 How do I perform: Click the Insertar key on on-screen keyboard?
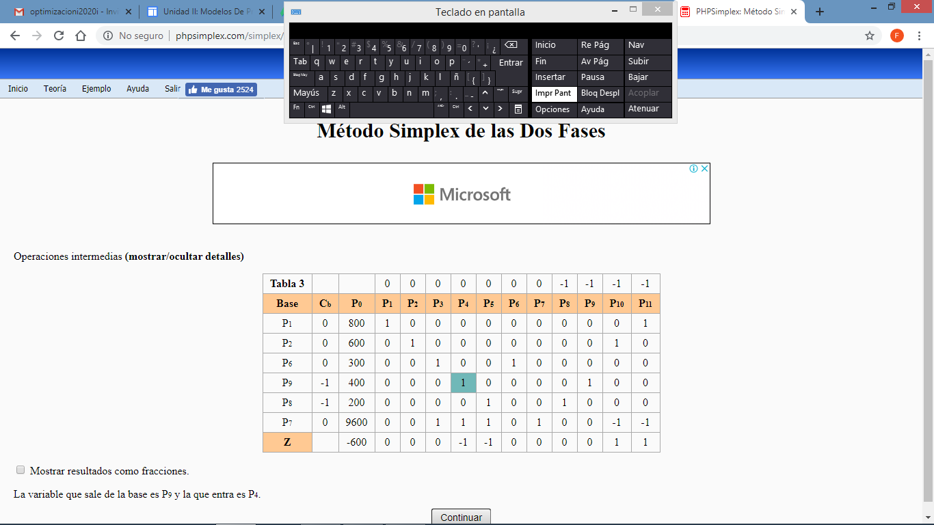point(553,77)
